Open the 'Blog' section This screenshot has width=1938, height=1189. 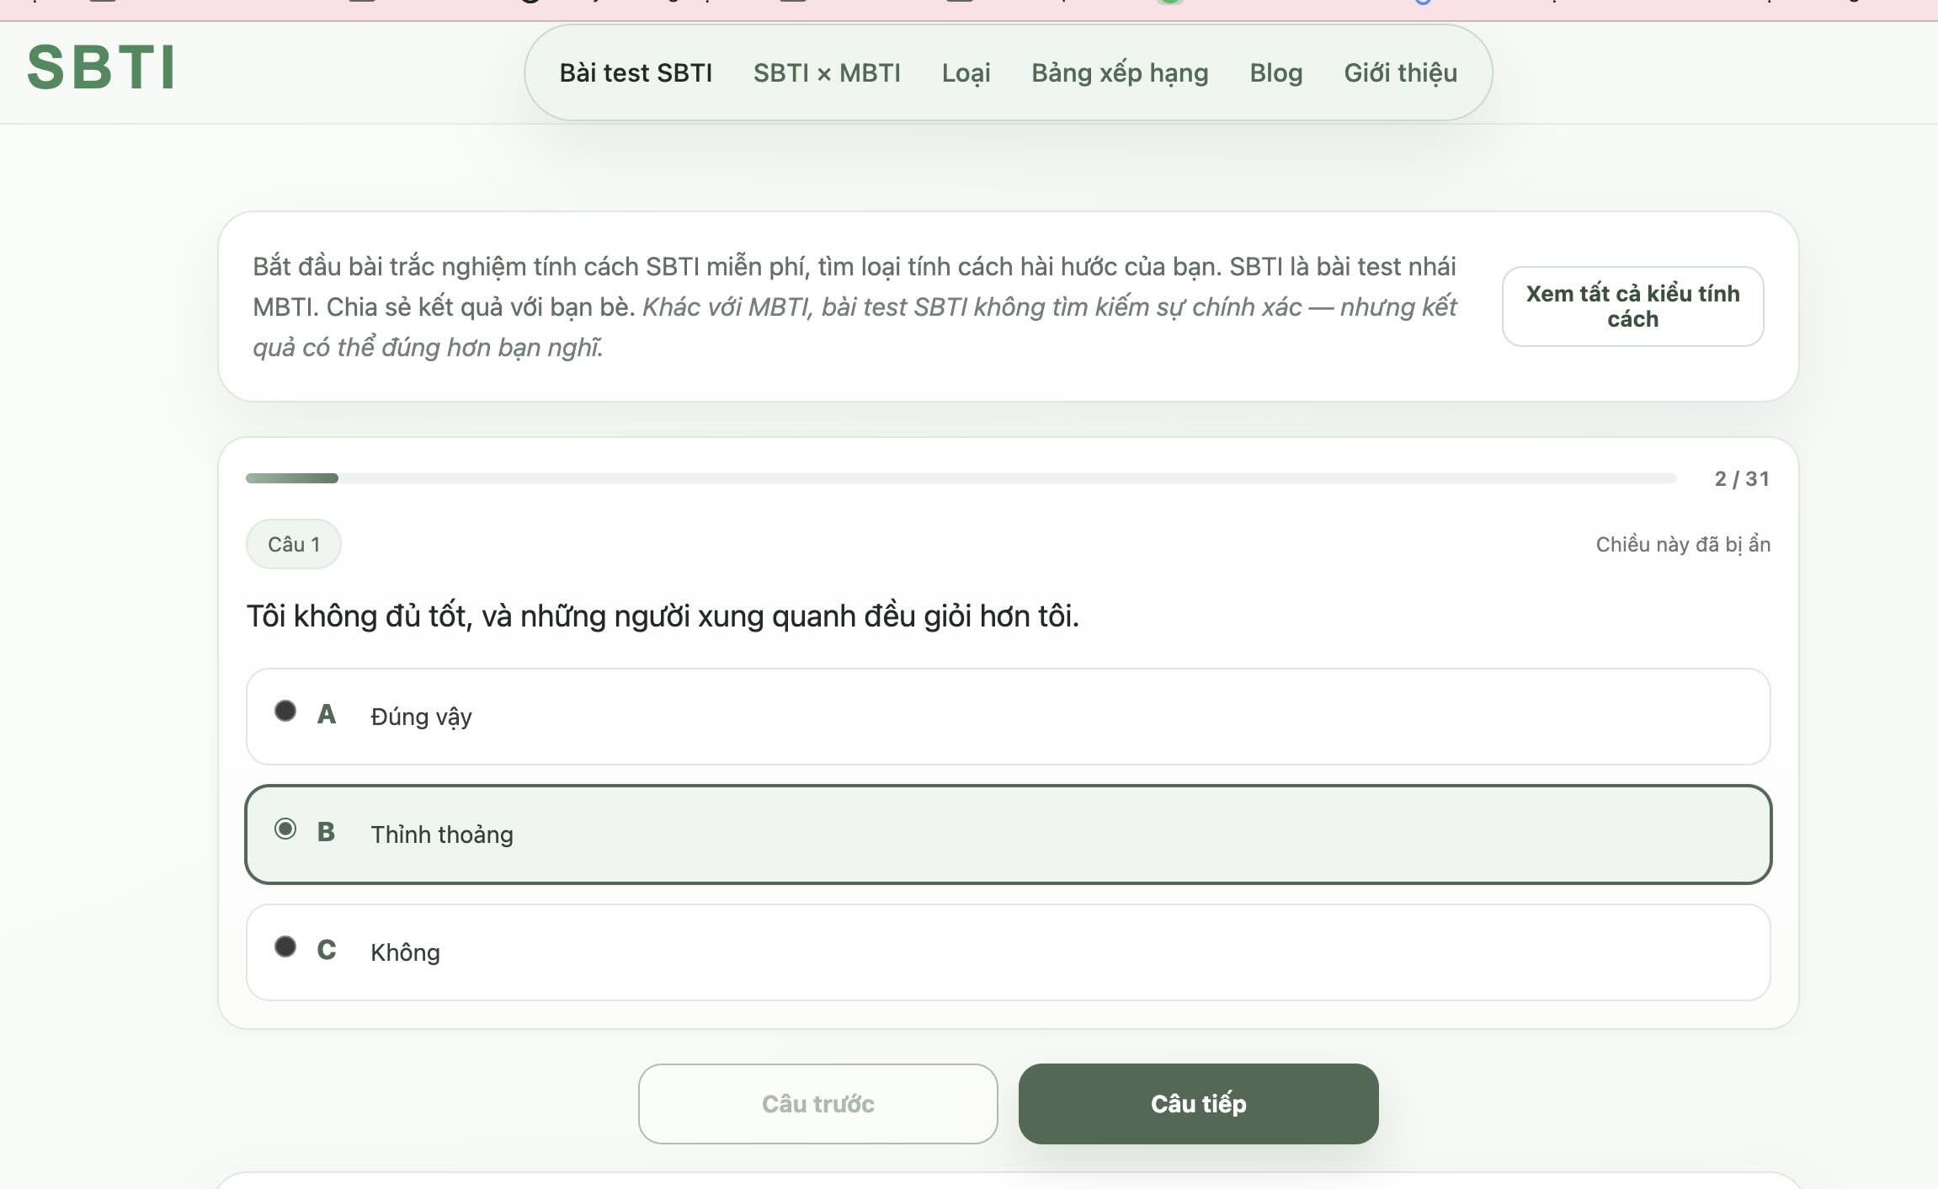pyautogui.click(x=1275, y=73)
